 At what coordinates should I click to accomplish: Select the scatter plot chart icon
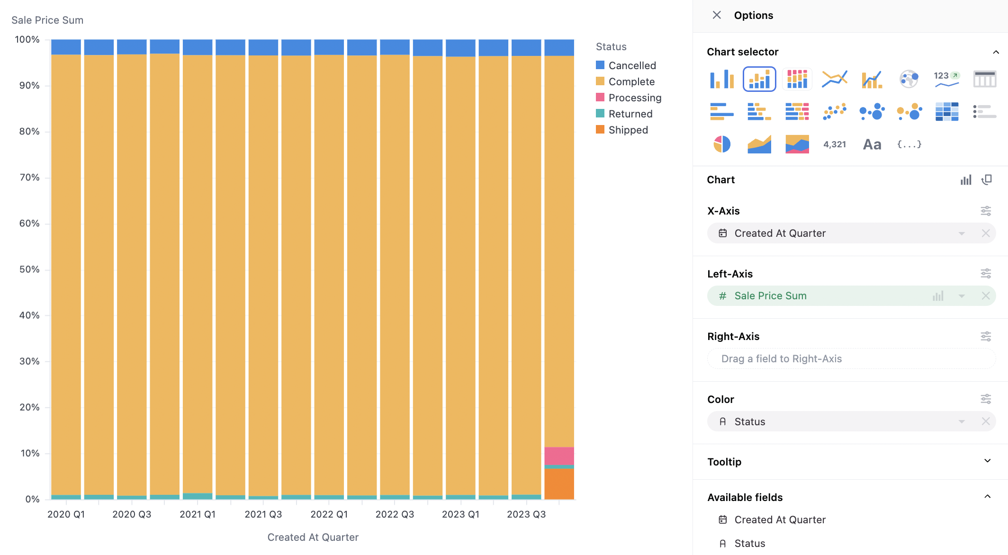(x=834, y=112)
